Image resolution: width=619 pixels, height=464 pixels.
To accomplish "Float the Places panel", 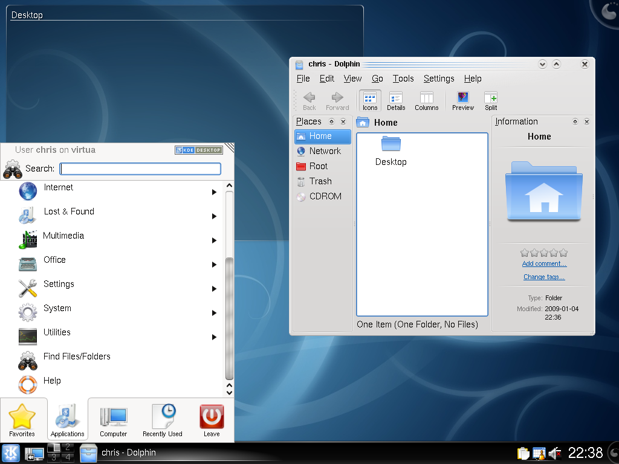I will tap(332, 121).
